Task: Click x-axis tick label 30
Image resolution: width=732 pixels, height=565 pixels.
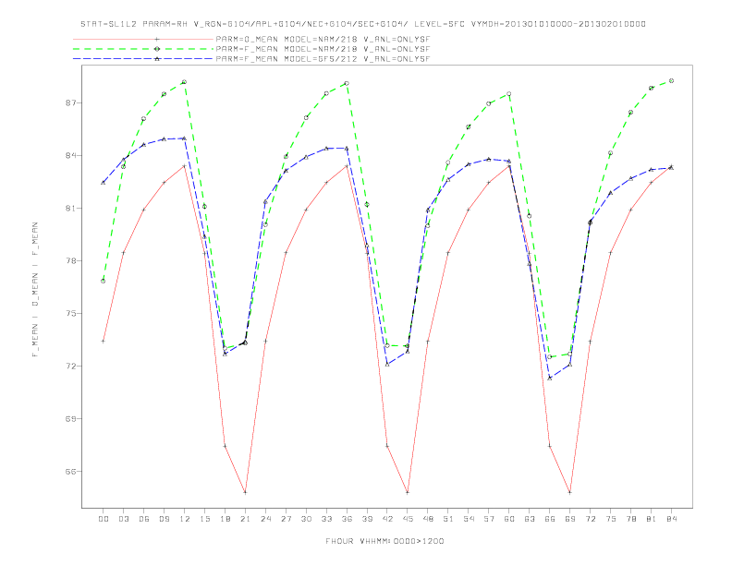Action: [x=306, y=519]
